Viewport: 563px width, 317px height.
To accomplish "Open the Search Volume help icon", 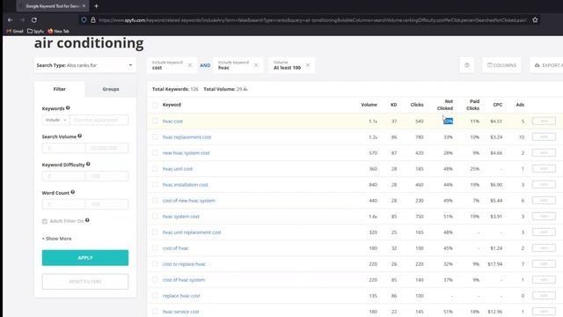I will click(80, 136).
